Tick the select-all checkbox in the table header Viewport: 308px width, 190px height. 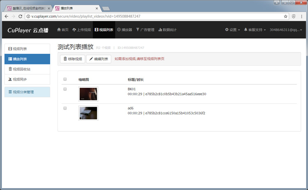65,79
